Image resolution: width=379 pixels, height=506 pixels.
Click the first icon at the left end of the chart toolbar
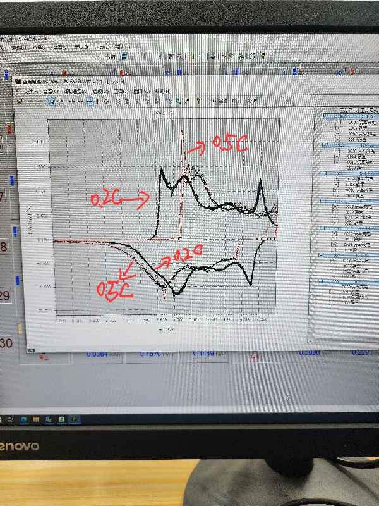[20, 102]
